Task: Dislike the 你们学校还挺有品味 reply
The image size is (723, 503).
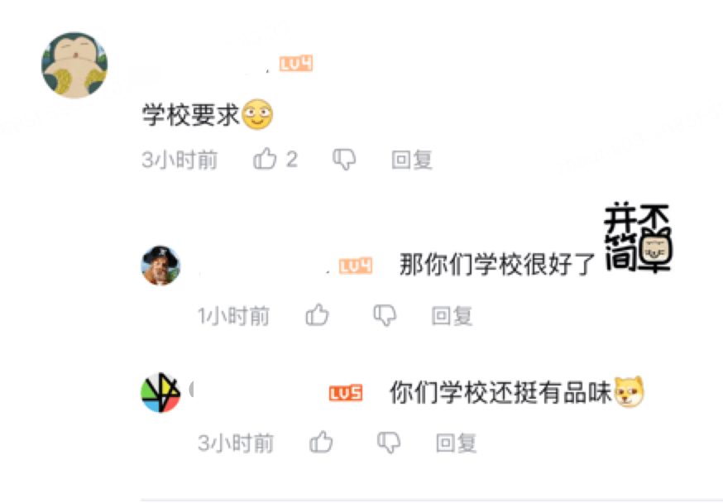Action: click(x=389, y=443)
